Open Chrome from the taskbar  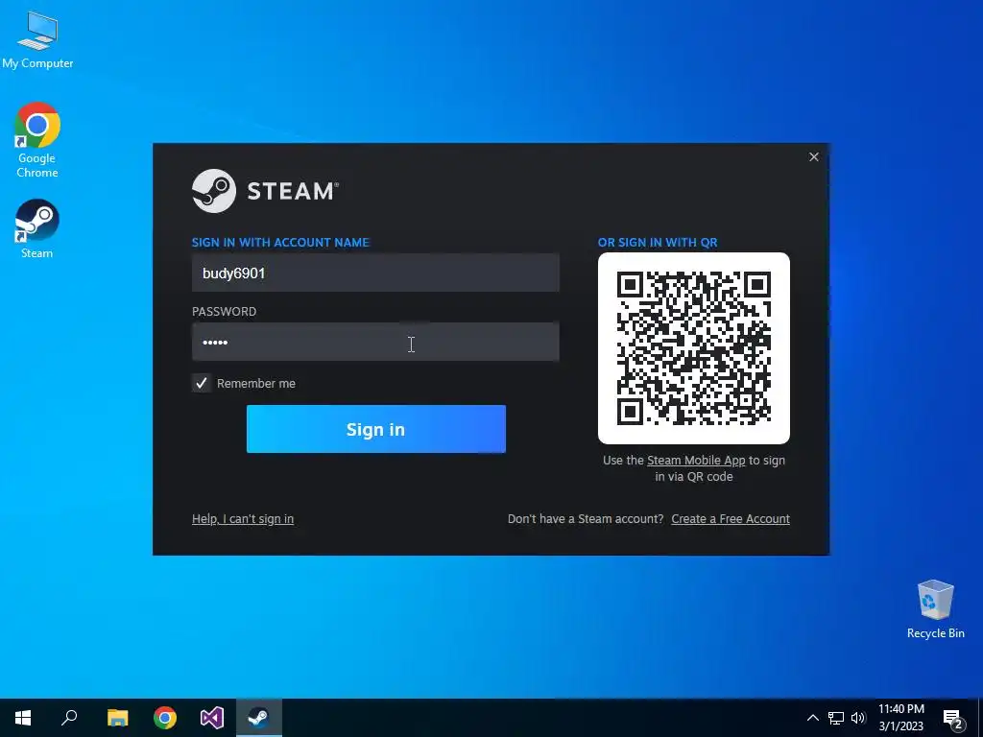click(x=165, y=718)
